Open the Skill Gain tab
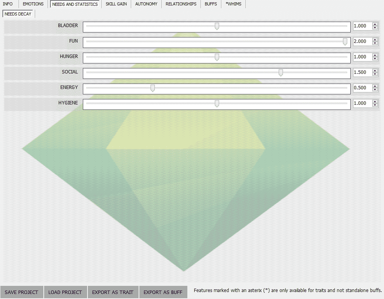384x299 pixels. 116,4
